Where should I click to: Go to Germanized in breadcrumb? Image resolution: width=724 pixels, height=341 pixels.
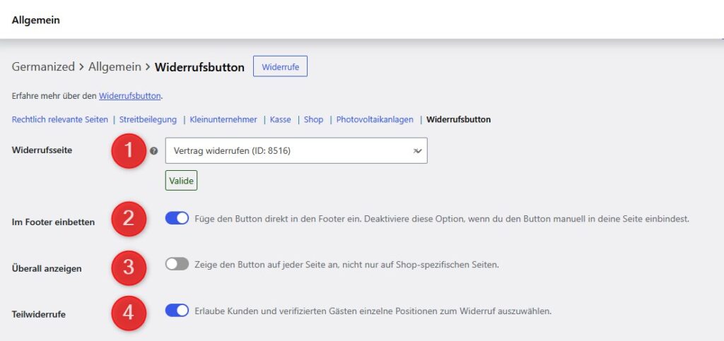pos(43,67)
